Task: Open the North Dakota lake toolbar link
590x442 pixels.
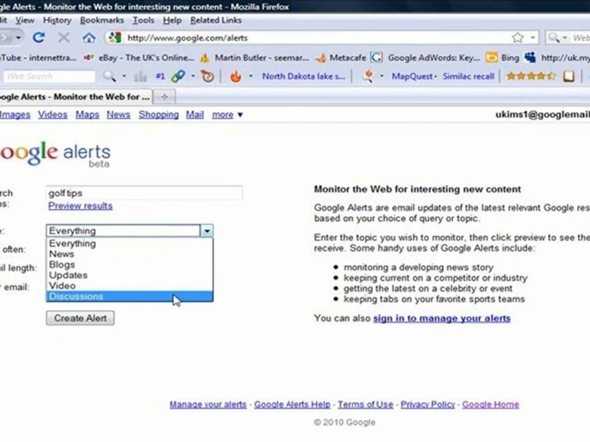Action: (x=304, y=76)
